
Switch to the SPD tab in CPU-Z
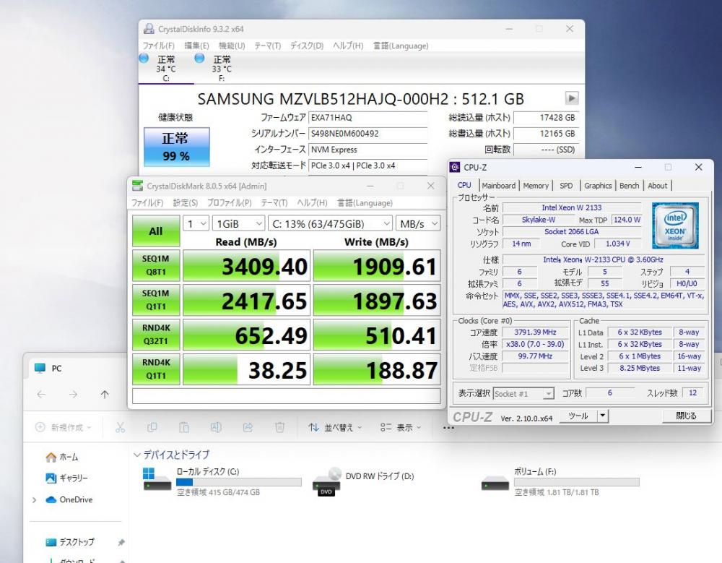click(x=566, y=185)
